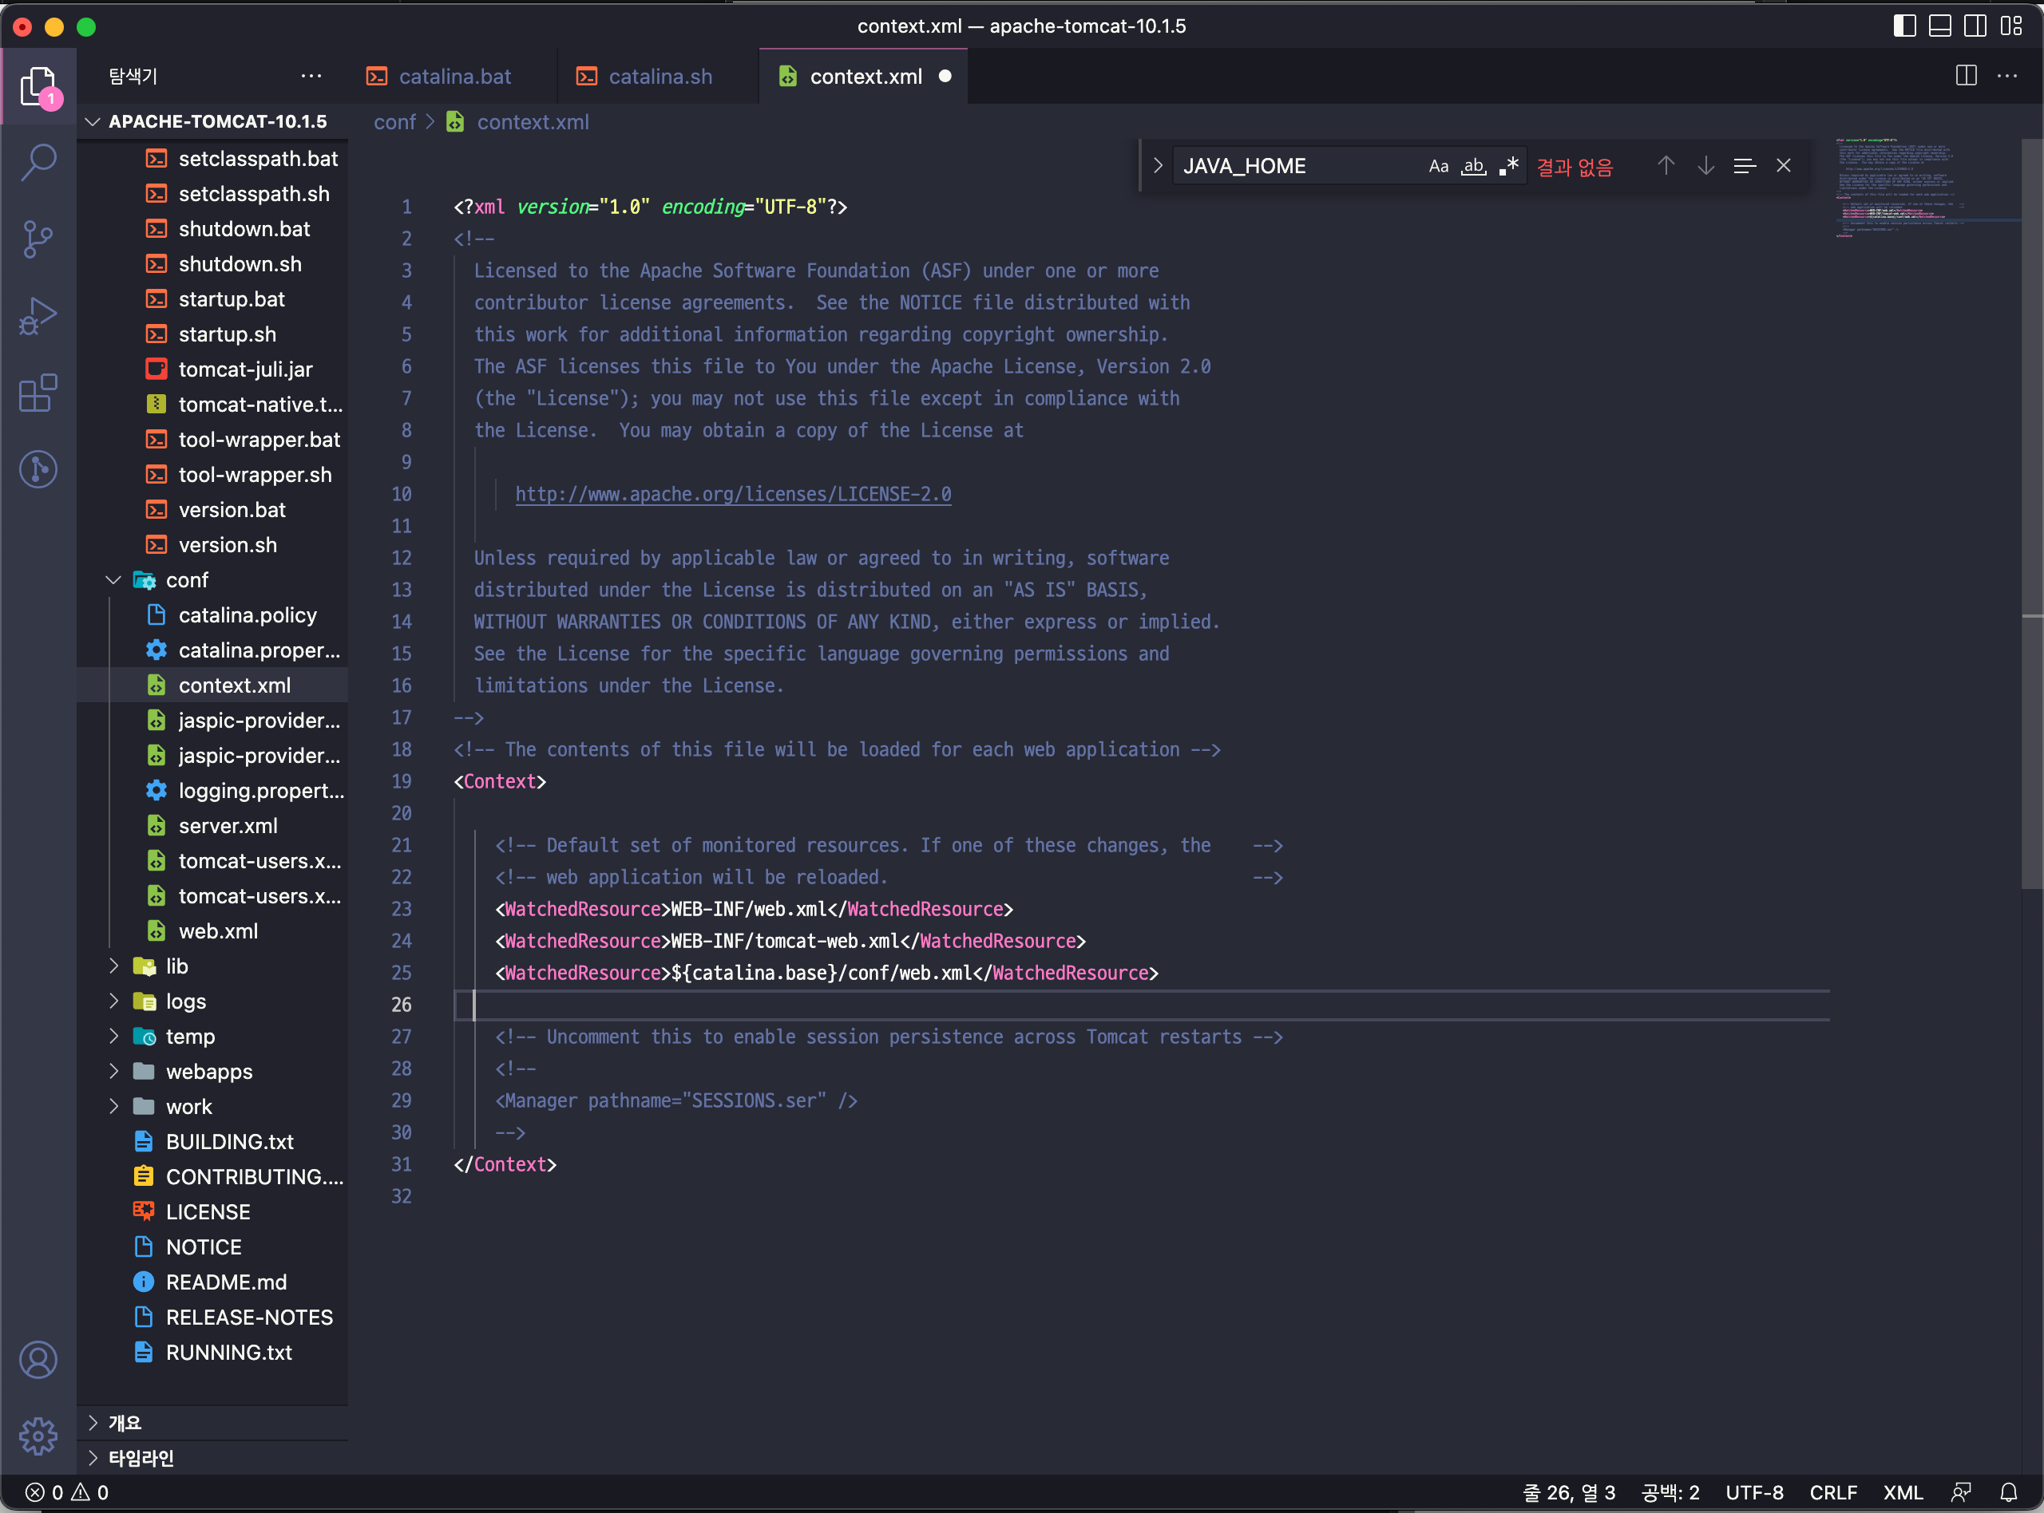The image size is (2044, 1513).
Task: Click the notifications bell in status bar
Action: click(2009, 1493)
